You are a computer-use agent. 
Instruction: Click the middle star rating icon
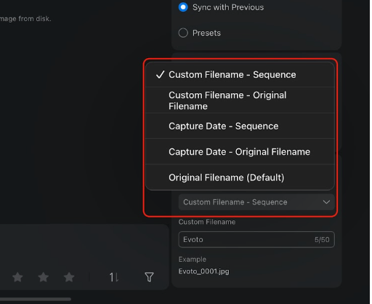44,277
